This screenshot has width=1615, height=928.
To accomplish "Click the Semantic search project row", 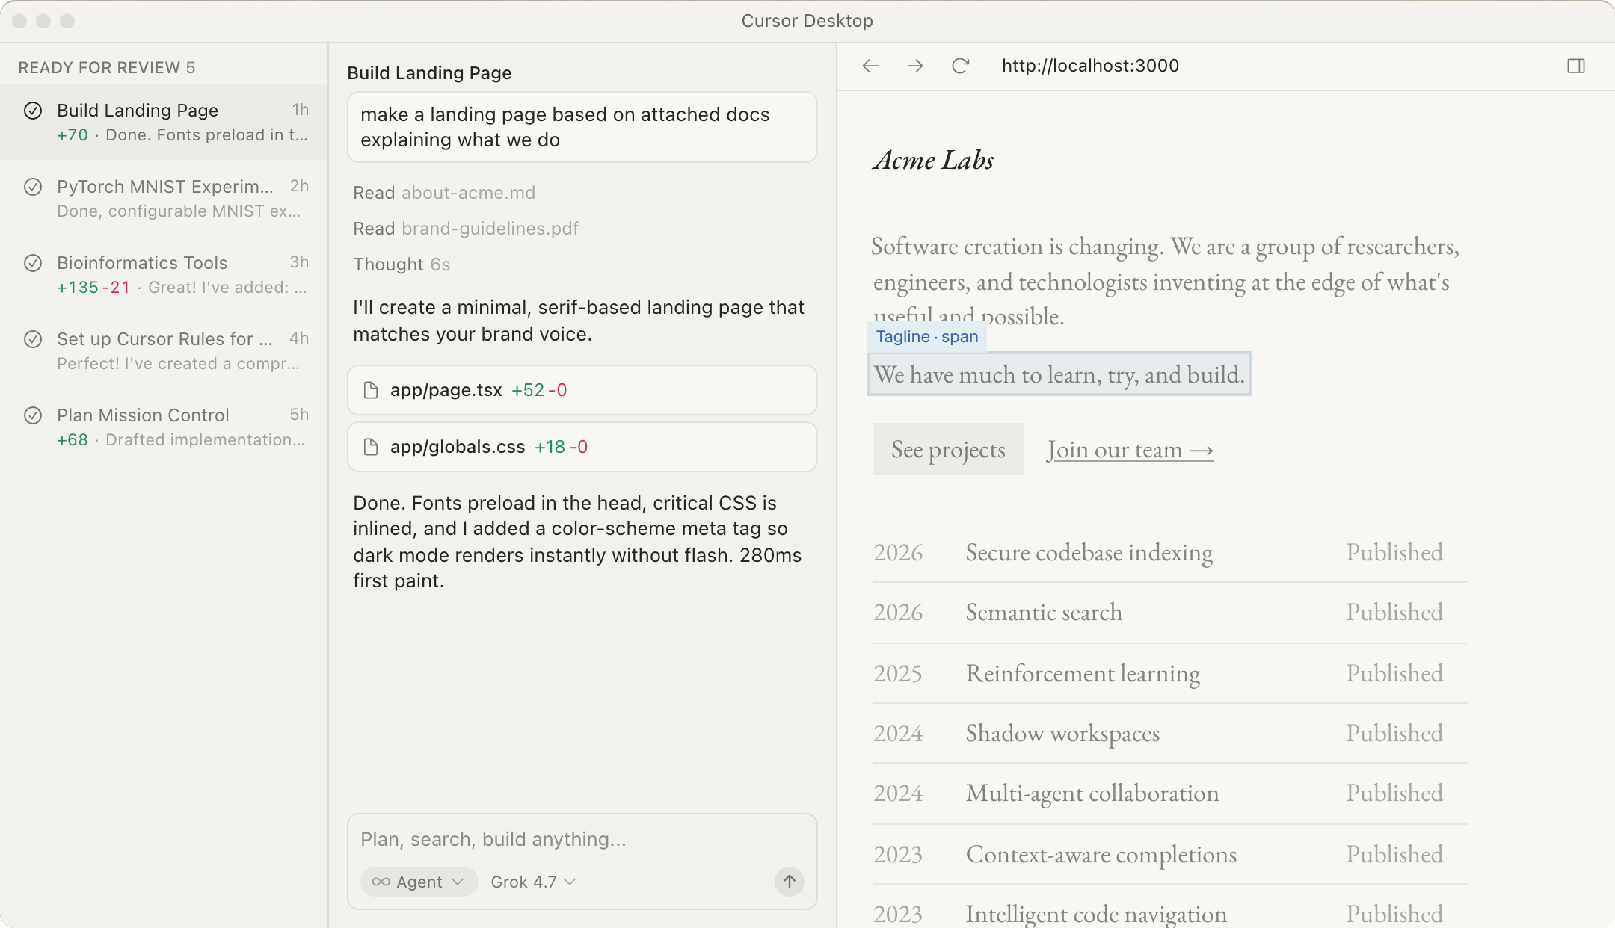I will point(1170,613).
